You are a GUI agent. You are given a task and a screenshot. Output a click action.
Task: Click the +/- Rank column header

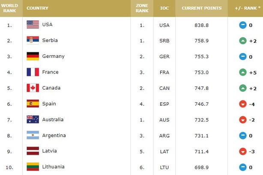[246, 8]
